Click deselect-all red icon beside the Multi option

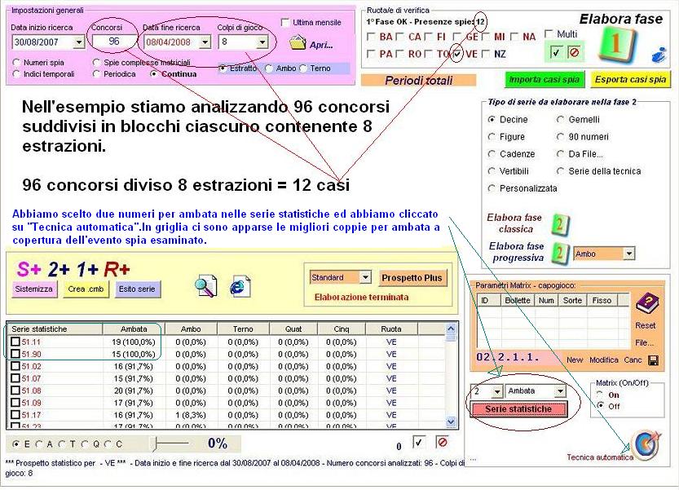574,53
